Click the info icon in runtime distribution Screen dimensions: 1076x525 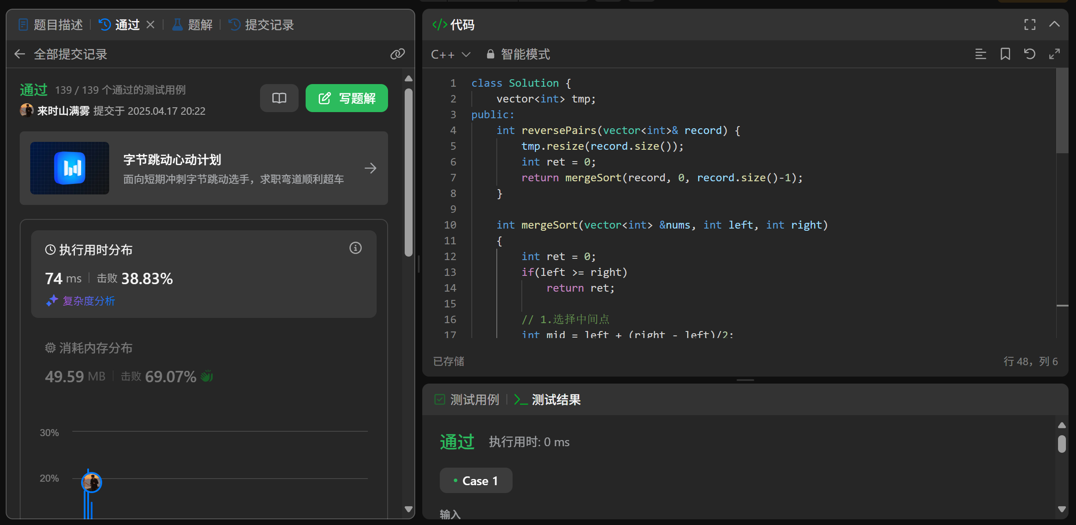point(355,248)
